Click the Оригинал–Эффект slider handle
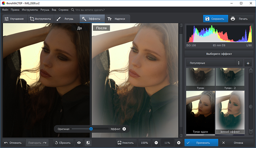 pyautogui.click(x=91, y=129)
